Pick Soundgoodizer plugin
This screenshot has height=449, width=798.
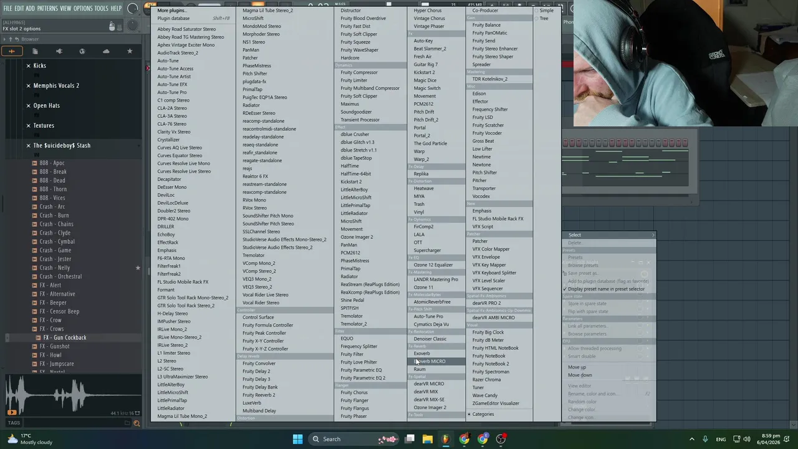356,112
